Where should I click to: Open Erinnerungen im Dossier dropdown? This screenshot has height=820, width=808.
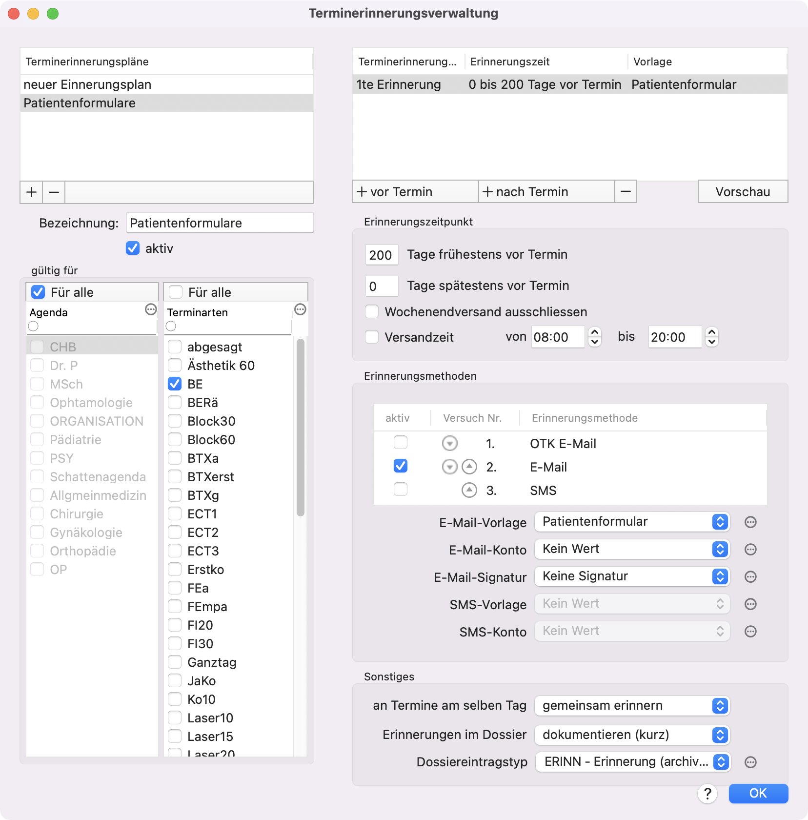pos(632,735)
